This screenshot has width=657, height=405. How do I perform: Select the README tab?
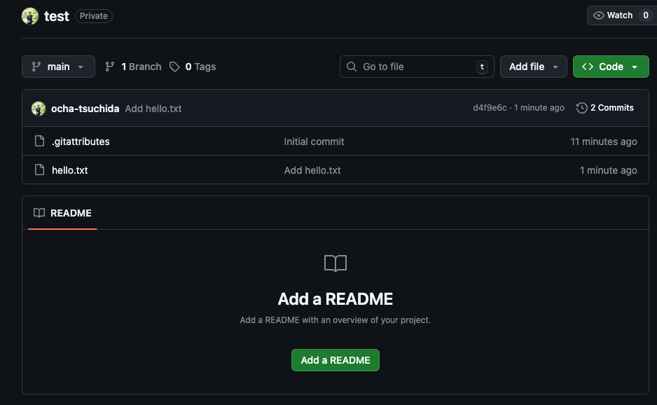click(x=62, y=213)
